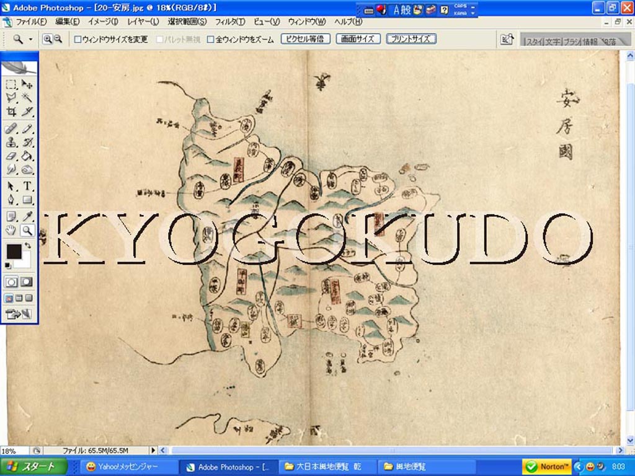Pick the Pencil drawing tool

click(x=27, y=129)
